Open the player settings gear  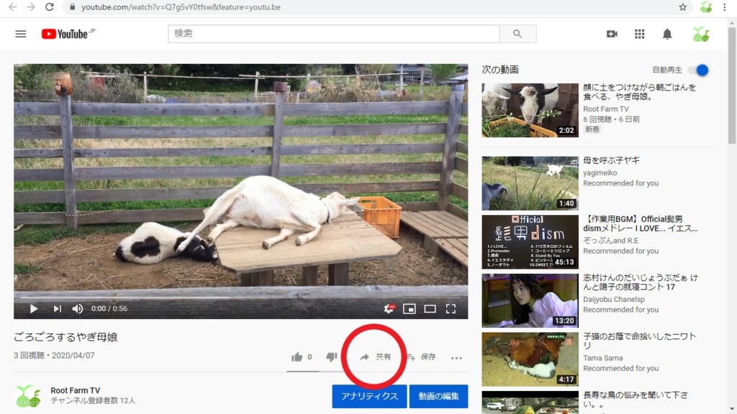389,309
